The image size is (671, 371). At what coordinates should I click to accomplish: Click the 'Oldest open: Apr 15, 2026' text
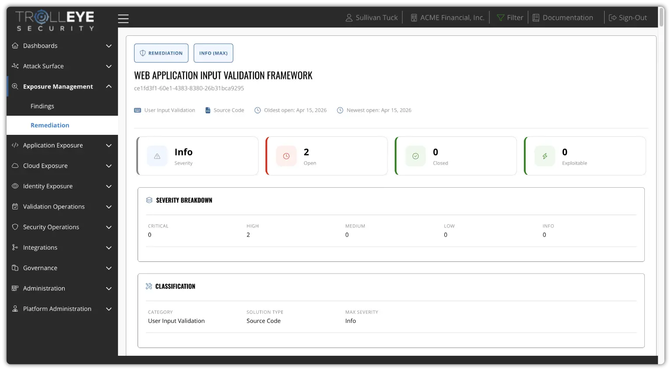coord(295,110)
